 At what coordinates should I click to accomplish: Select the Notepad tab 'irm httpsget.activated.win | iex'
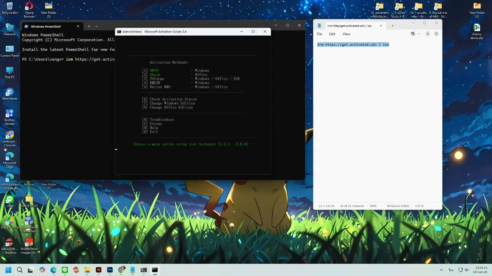(x=349, y=26)
